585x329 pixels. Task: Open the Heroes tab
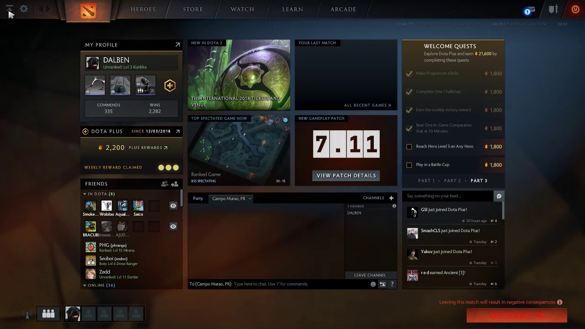click(143, 9)
